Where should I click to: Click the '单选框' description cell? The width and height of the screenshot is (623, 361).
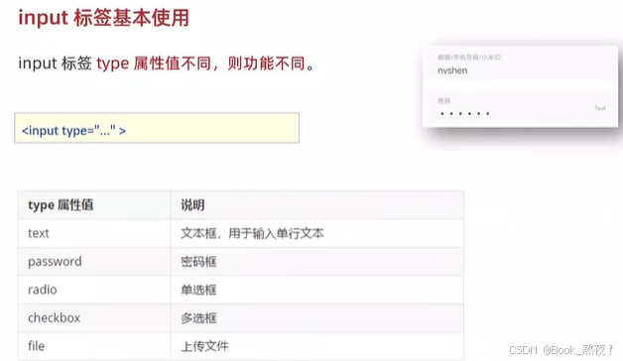[x=317, y=290]
